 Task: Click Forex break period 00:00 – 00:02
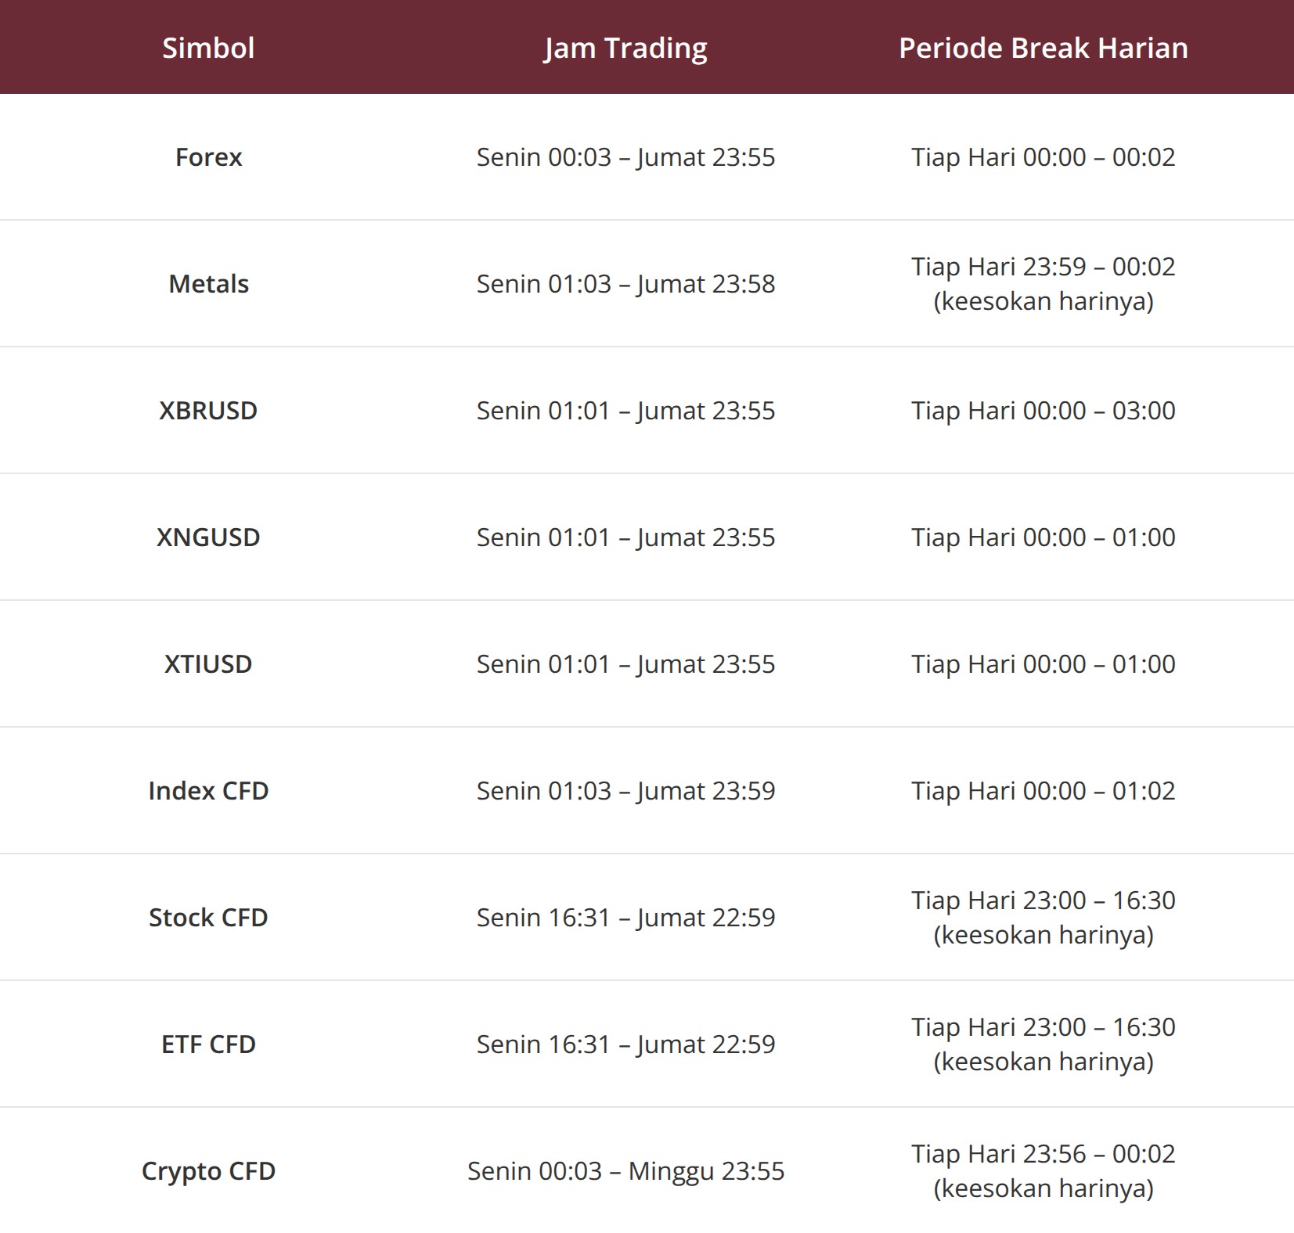[x=1043, y=157]
